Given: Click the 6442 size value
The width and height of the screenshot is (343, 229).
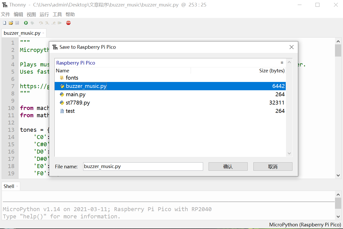Looking at the screenshot, I should [278, 86].
